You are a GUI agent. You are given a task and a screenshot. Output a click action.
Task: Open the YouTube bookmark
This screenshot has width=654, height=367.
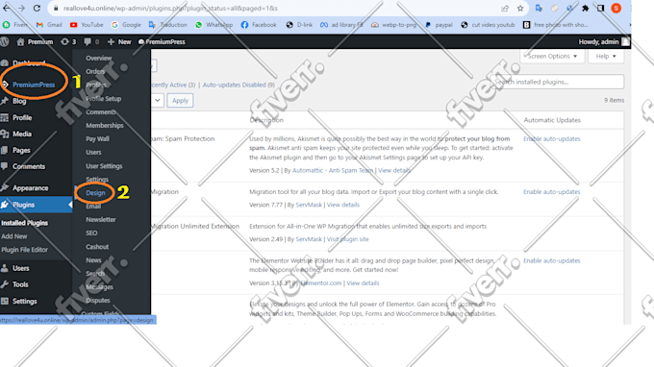pos(87,25)
